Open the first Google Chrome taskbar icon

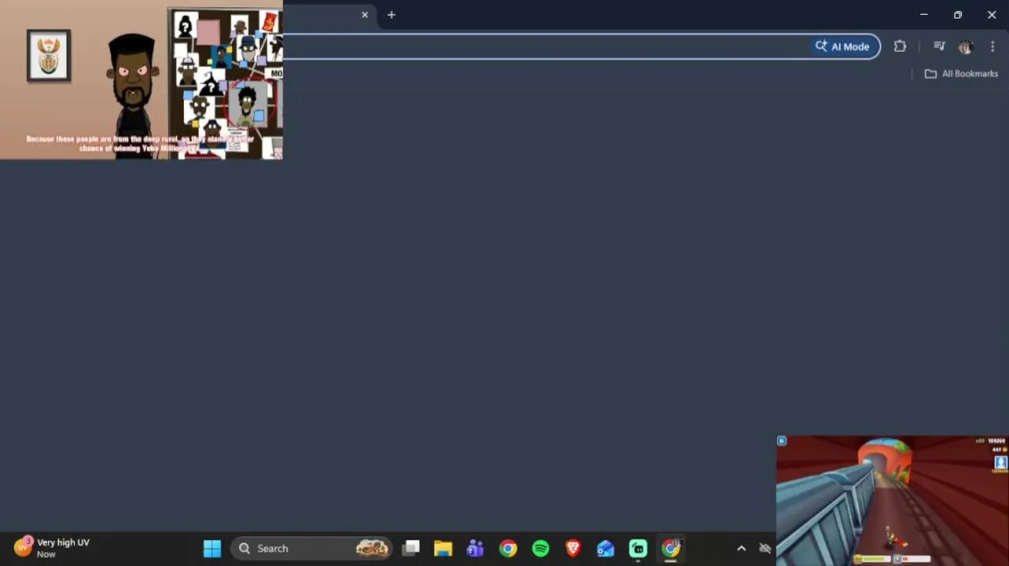click(x=508, y=549)
